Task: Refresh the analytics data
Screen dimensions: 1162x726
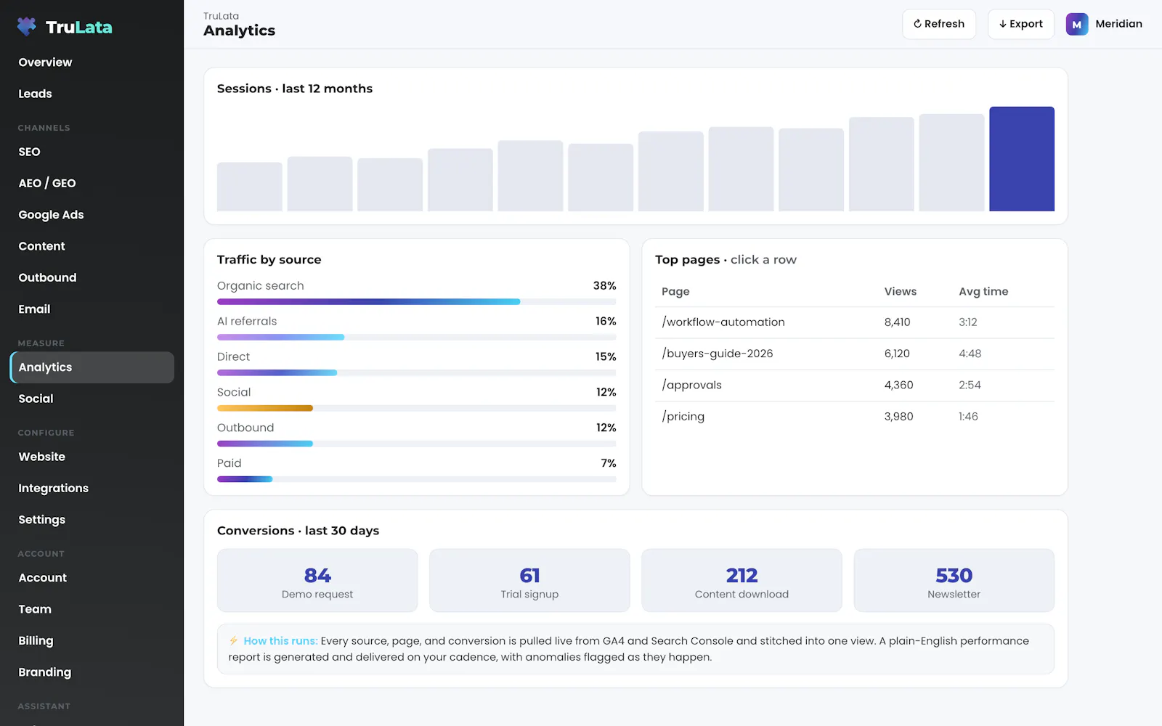Action: point(939,24)
